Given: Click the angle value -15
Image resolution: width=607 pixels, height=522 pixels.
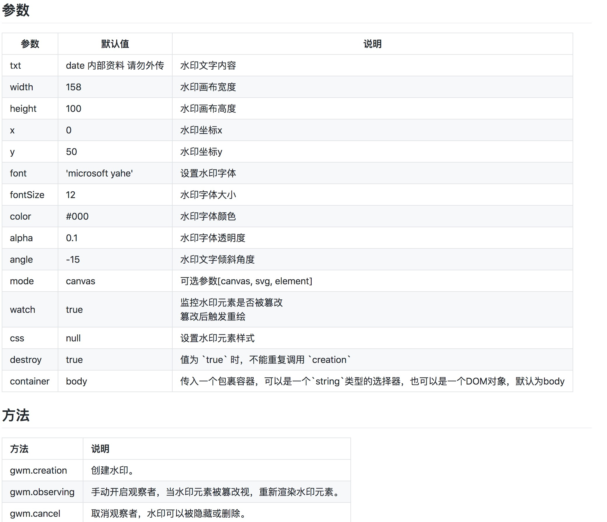Looking at the screenshot, I should tap(73, 259).
